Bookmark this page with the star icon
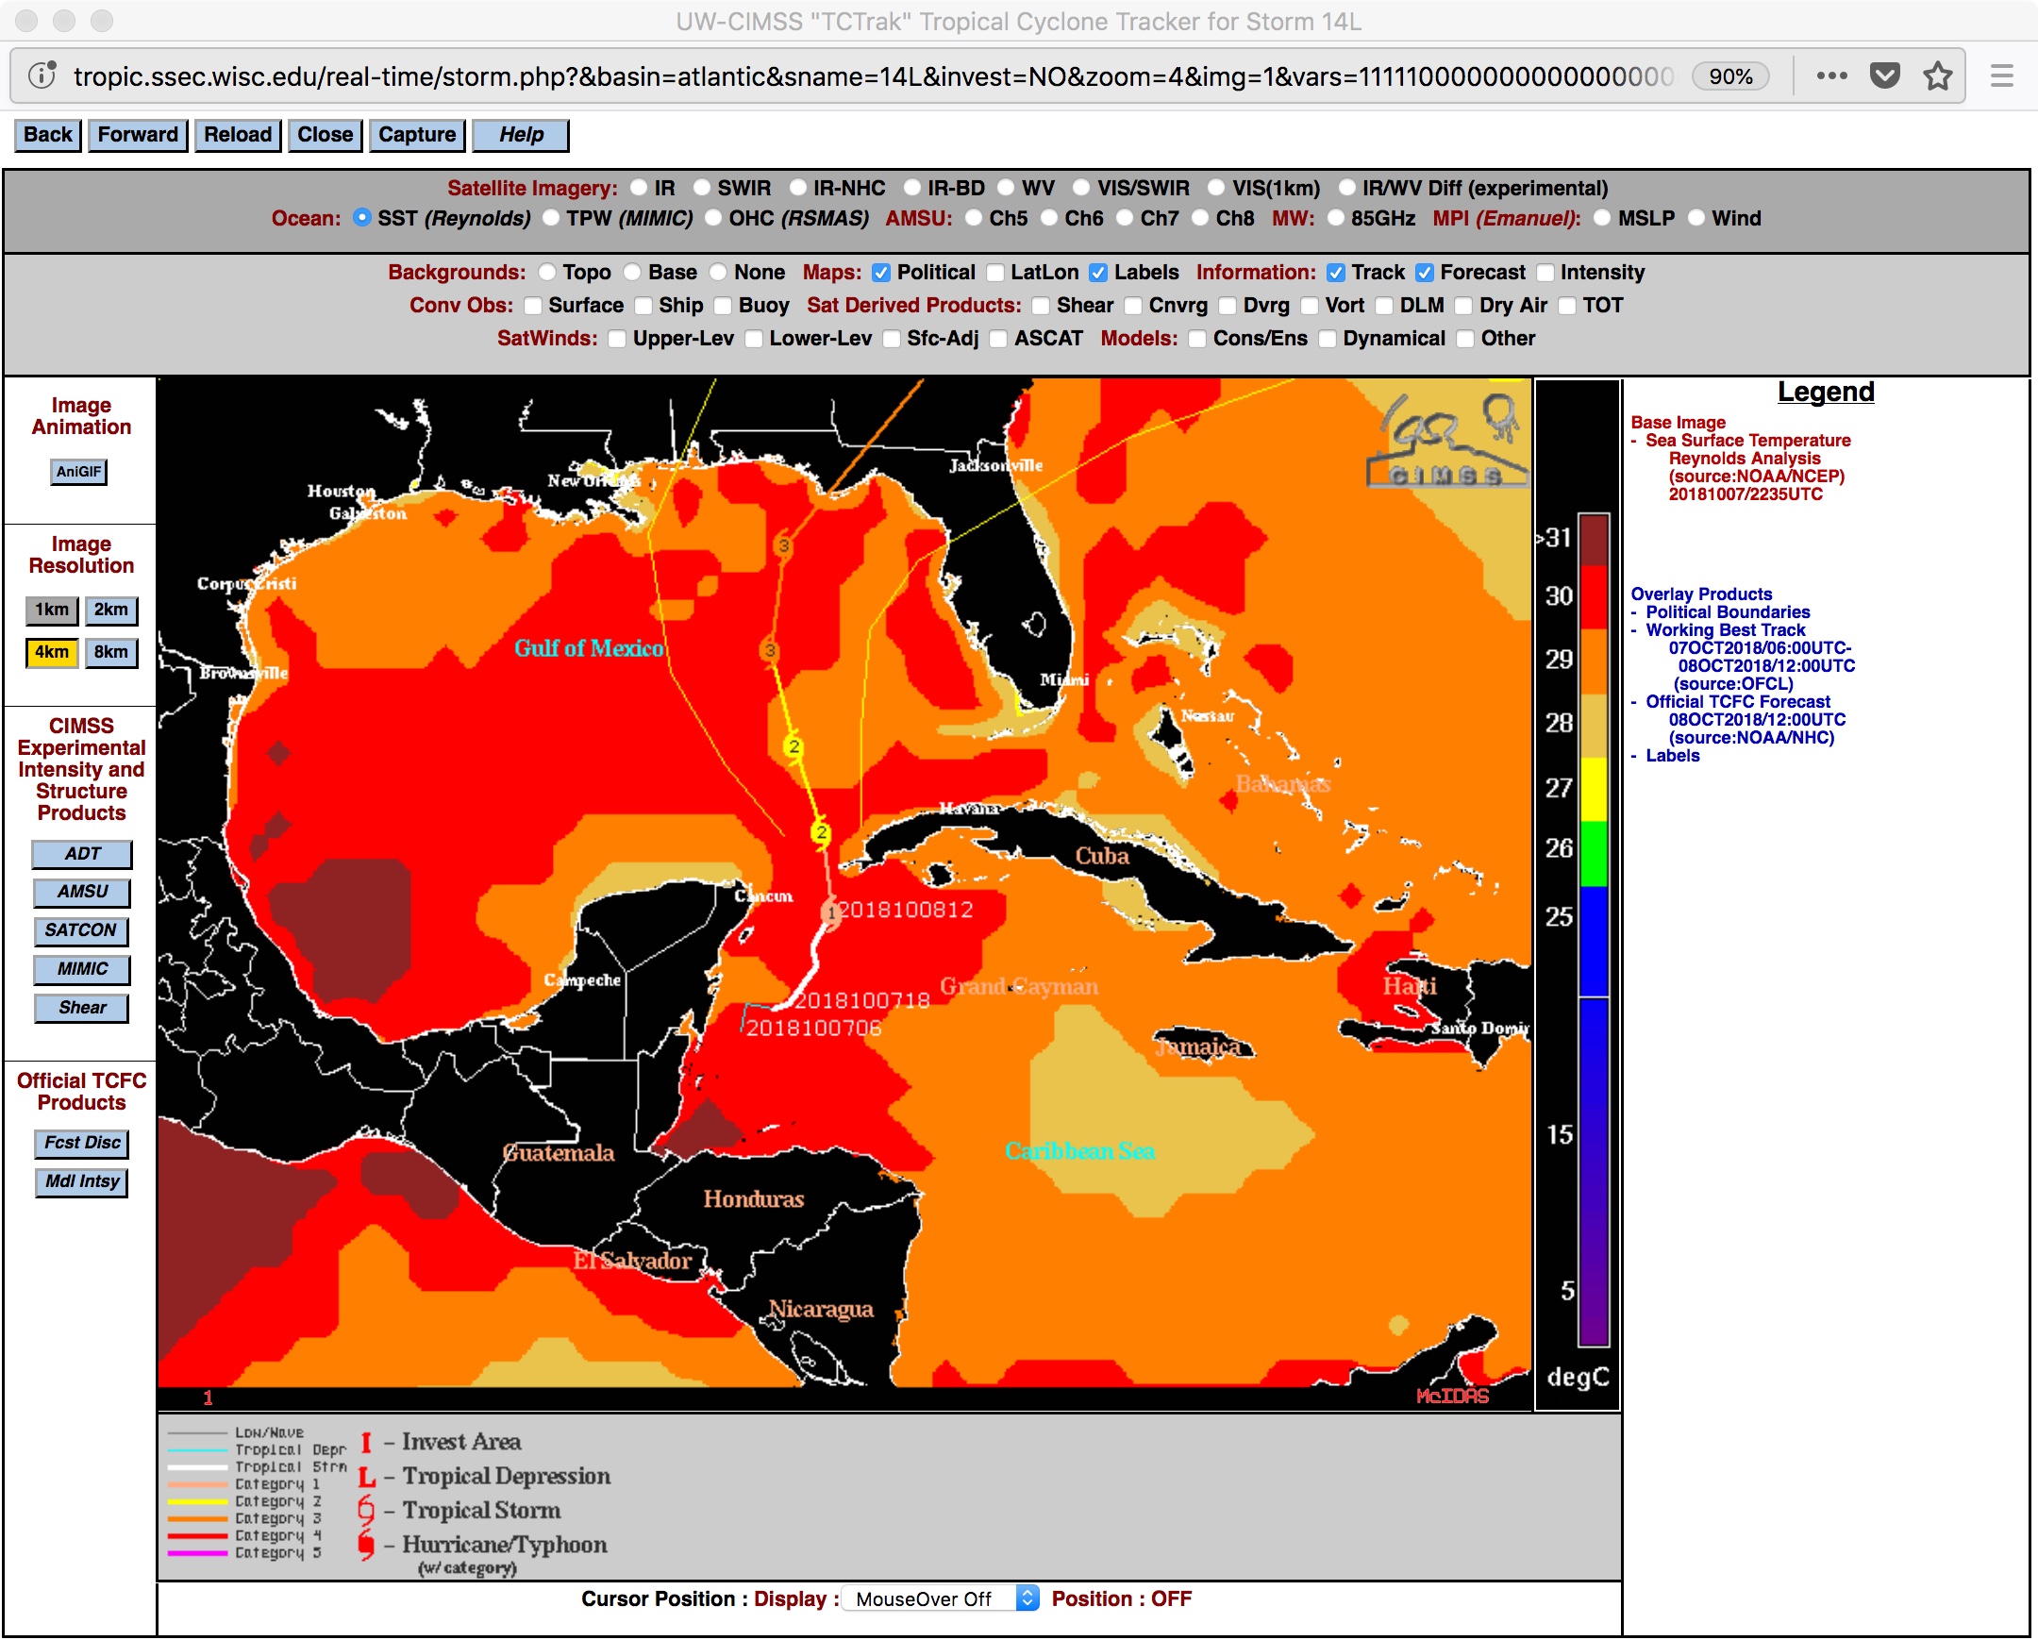 (1938, 75)
